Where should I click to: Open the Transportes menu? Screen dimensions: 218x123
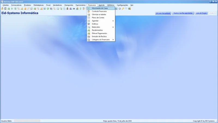coord(69,5)
